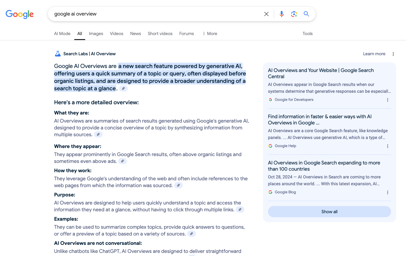Click the blue magnifier search icon

tap(307, 14)
